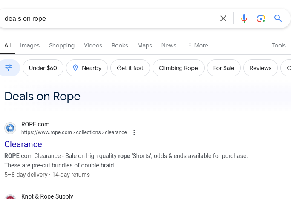Click inside the 'deals on rope' search field

[109, 18]
